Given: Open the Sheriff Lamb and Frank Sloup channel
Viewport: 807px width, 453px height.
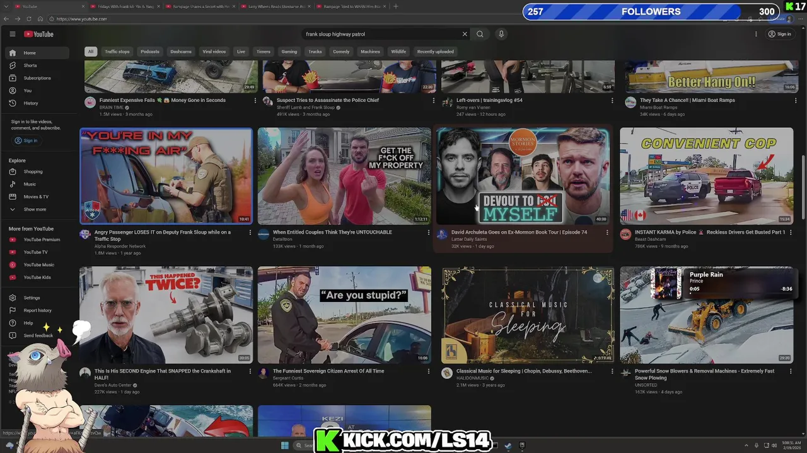Looking at the screenshot, I should (x=306, y=108).
